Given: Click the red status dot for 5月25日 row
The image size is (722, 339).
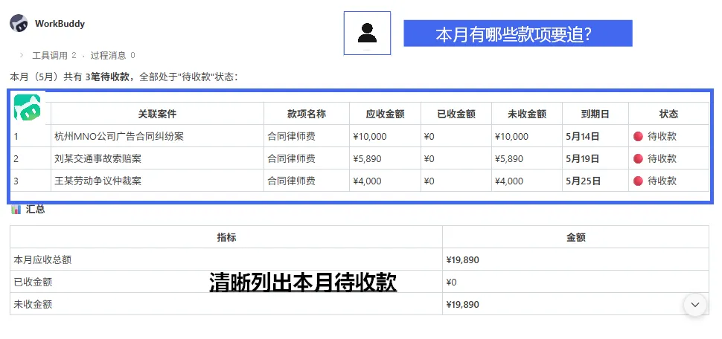Looking at the screenshot, I should pos(638,181).
